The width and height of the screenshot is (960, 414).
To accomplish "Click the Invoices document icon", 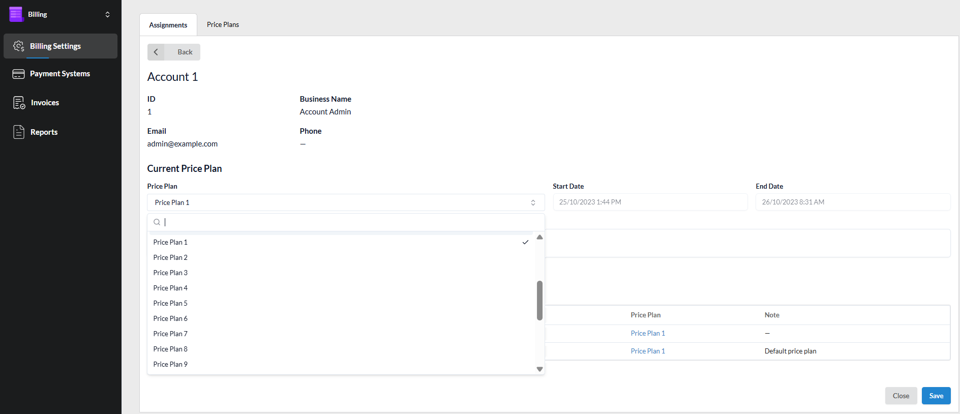I will [19, 103].
